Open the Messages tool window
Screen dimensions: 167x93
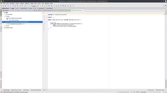point(6,90)
